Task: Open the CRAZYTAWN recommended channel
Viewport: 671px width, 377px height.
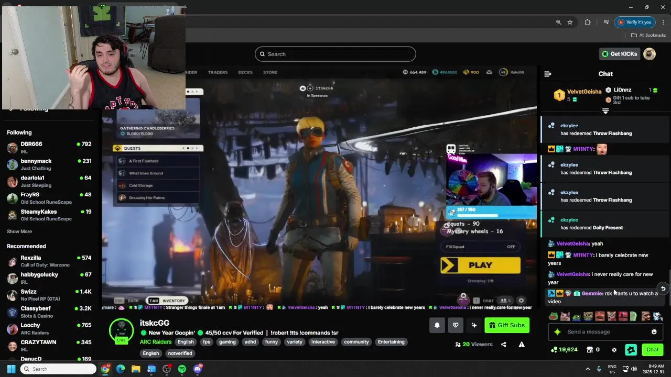Action: click(x=50, y=346)
